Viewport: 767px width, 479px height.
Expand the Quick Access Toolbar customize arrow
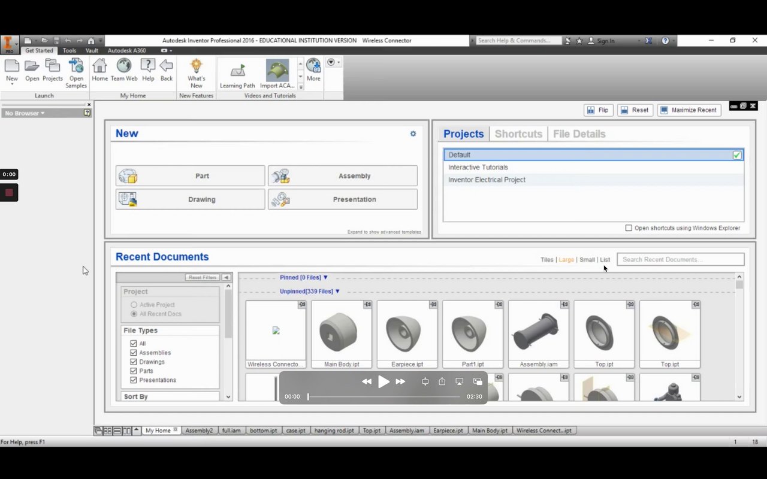pos(101,41)
